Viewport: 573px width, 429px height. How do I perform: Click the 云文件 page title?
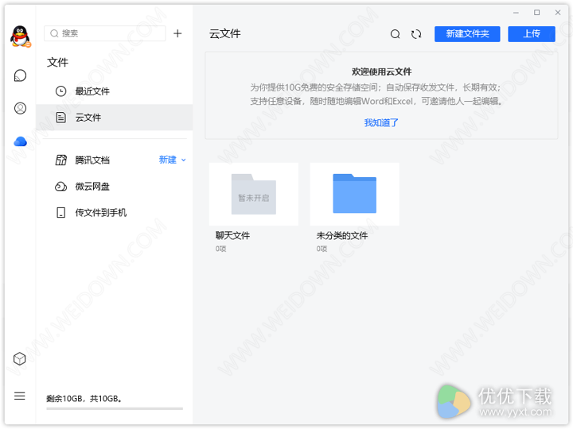click(224, 34)
